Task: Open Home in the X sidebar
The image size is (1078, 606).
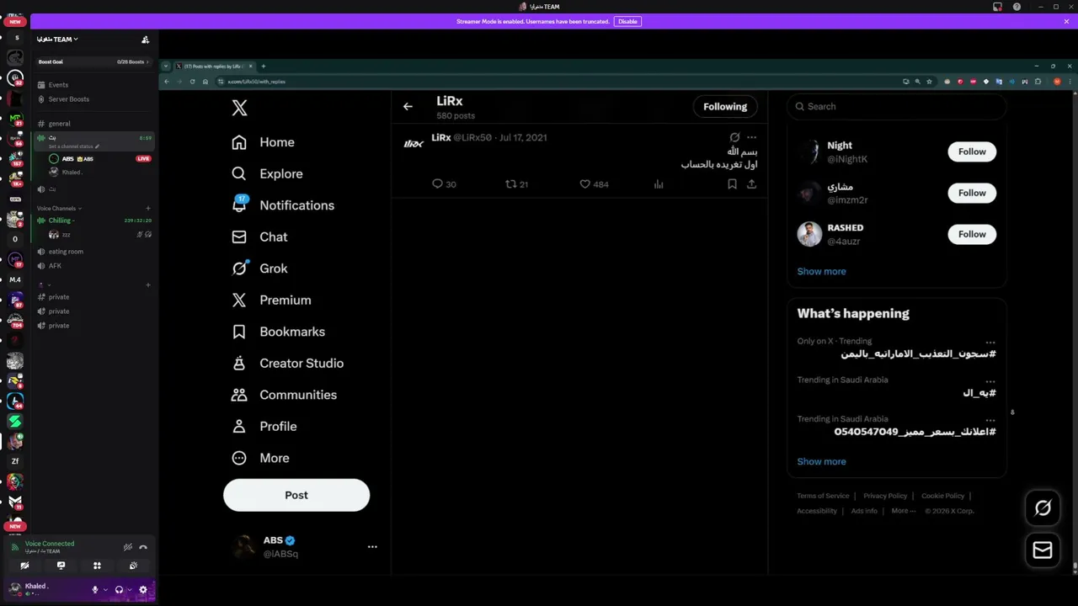Action: coord(264,142)
